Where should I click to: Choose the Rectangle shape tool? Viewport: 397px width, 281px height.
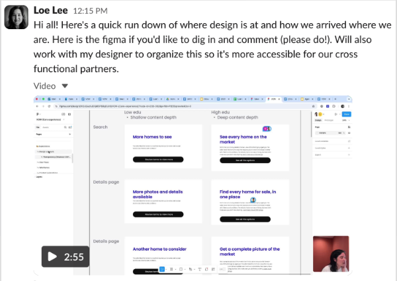181,269
